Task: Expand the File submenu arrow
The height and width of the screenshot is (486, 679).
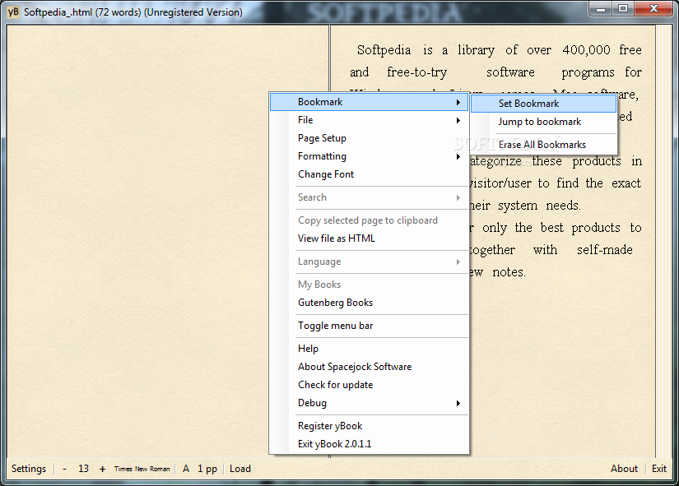Action: pos(458,120)
